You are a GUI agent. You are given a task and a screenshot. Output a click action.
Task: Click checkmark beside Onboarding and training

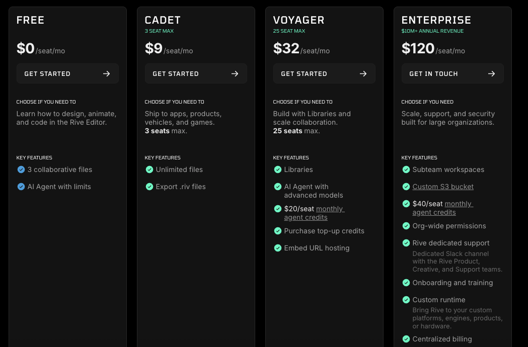(406, 283)
